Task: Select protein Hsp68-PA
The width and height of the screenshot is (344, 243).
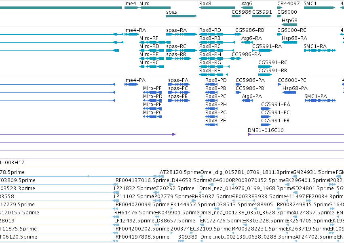Action: tap(295, 88)
